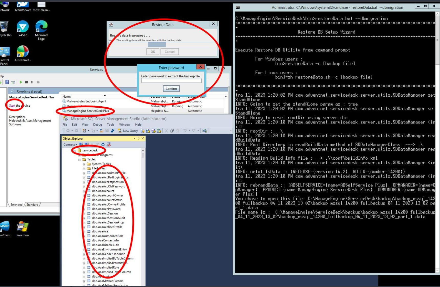Open the Connect dropdown in Object Explorer
Viewport: 440px width, 287px height.
[x=70, y=145]
